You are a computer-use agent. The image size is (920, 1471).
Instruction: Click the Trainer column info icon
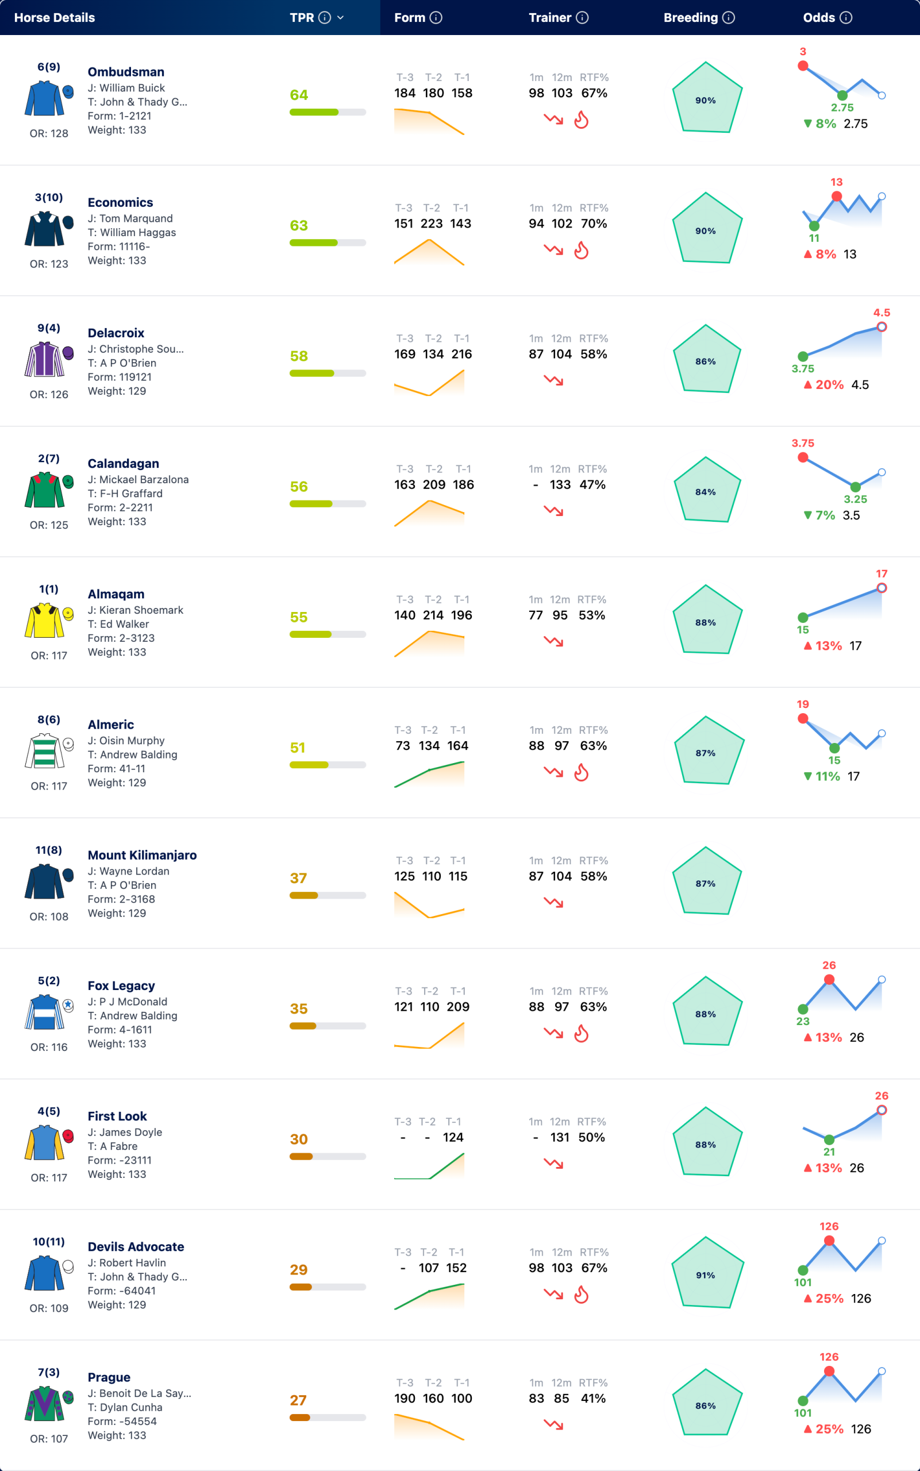[582, 18]
